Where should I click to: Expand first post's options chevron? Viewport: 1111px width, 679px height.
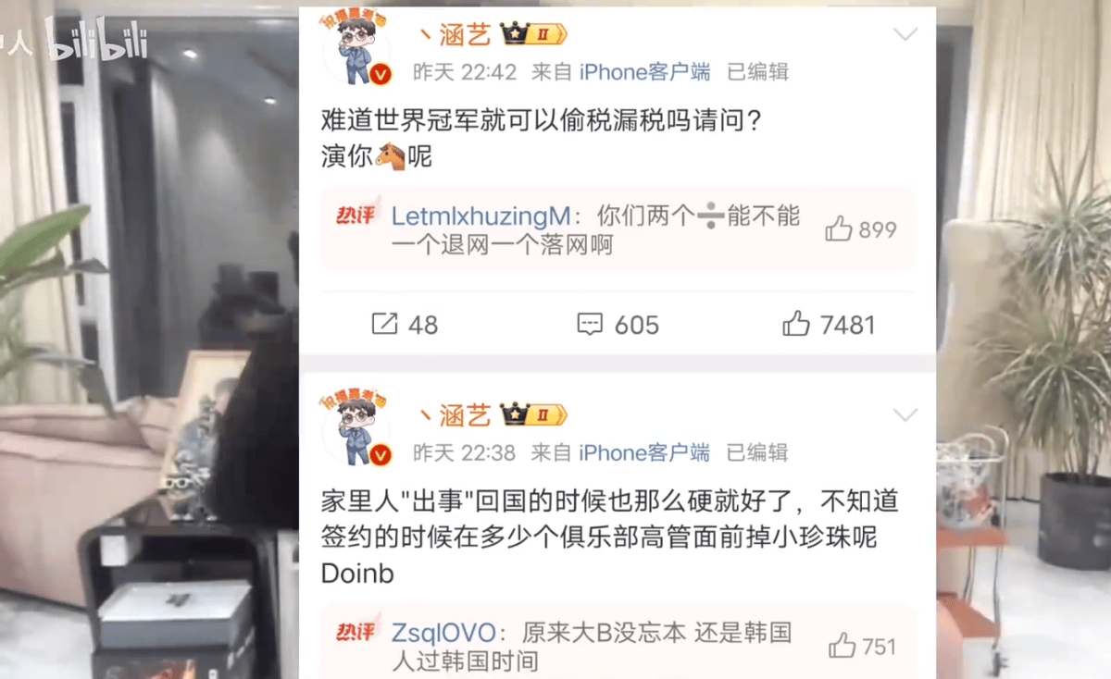pyautogui.click(x=905, y=35)
